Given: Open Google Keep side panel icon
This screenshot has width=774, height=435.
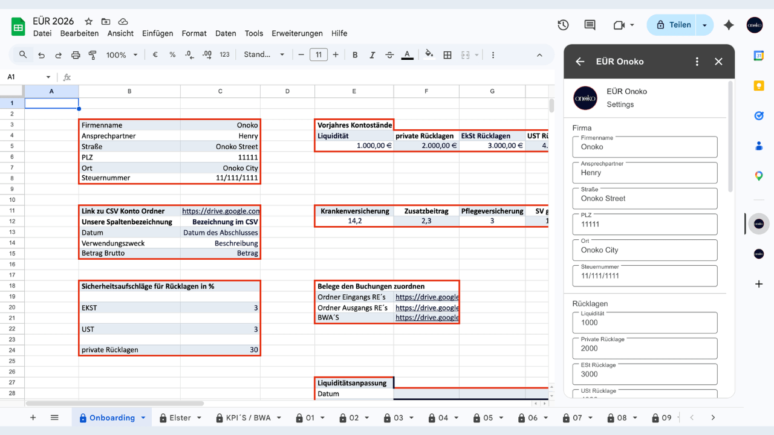Looking at the screenshot, I should point(759,86).
